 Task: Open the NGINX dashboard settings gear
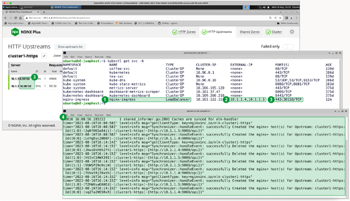292,32
